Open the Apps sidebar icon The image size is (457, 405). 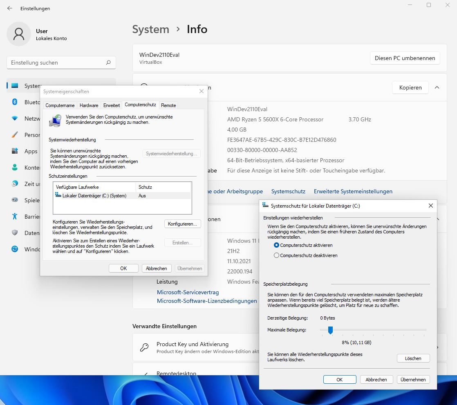[x=15, y=151]
